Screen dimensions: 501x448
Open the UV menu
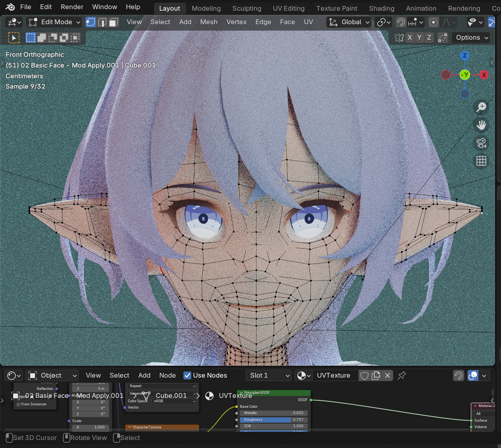coord(309,22)
